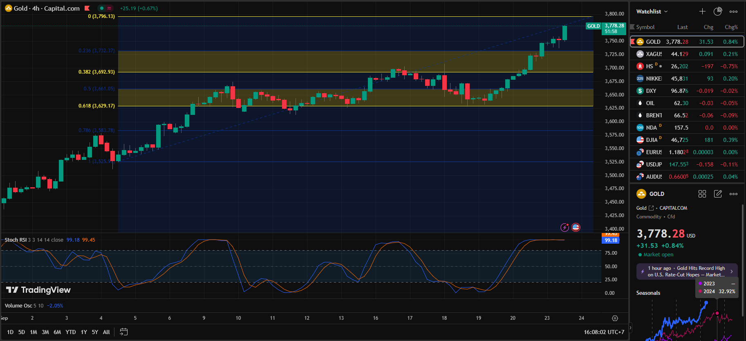The image size is (746, 341).
Task: Click the purple lightning news marker on chart
Action: coord(565,227)
